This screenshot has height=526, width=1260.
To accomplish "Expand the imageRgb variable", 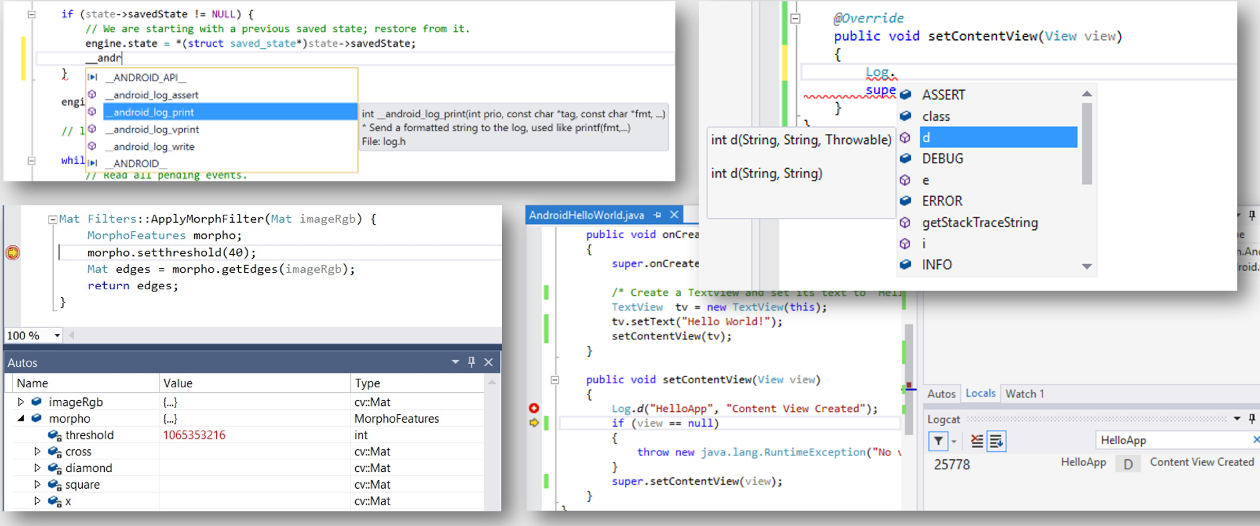I will pos(21,402).
